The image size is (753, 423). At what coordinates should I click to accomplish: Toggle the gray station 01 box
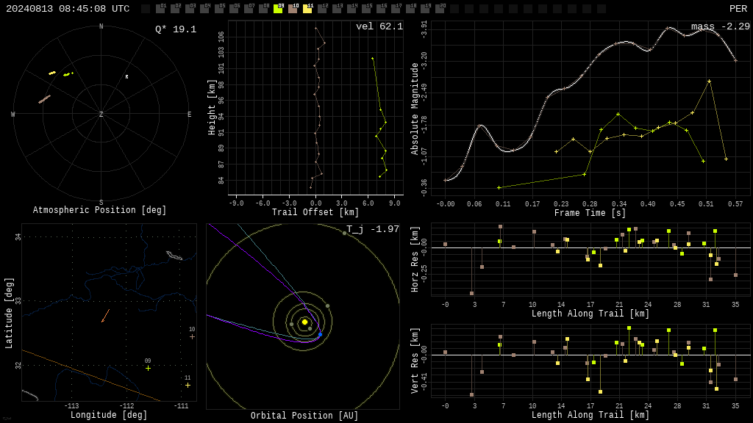pyautogui.click(x=160, y=8)
